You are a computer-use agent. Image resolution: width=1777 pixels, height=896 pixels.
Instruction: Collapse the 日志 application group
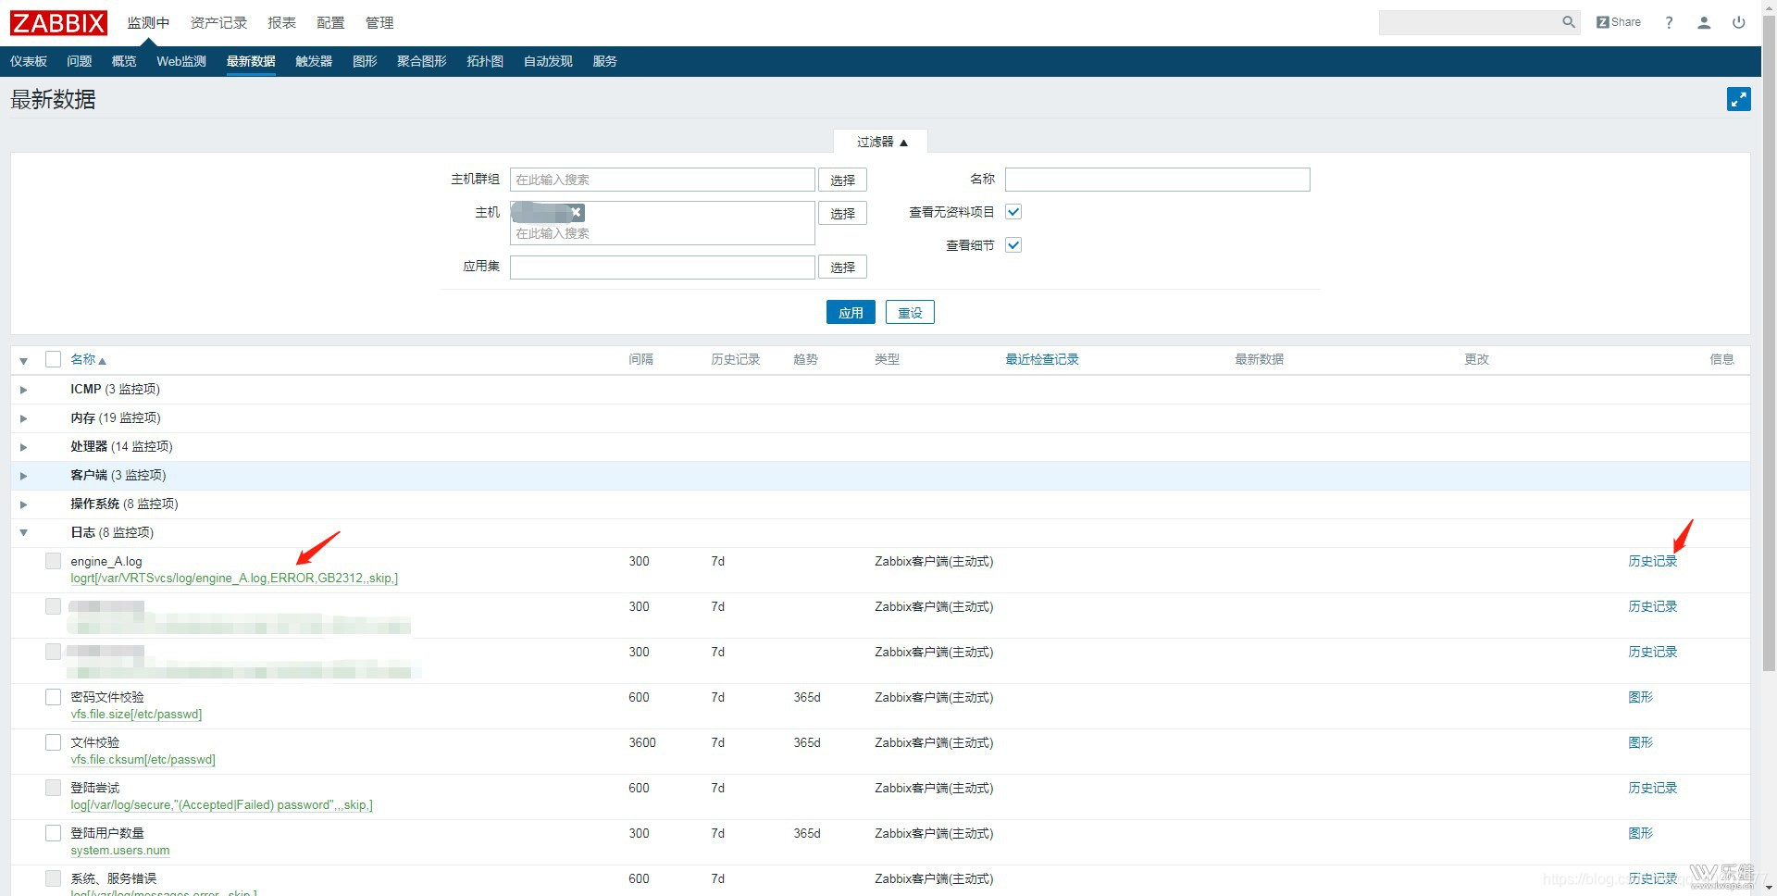tap(24, 532)
